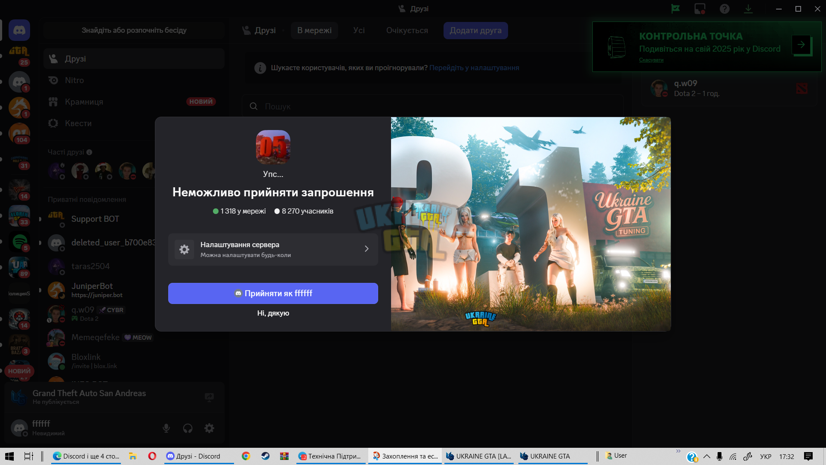Click the Ukraine GTA banner image
Viewport: 826px width, 465px height.
(531, 224)
